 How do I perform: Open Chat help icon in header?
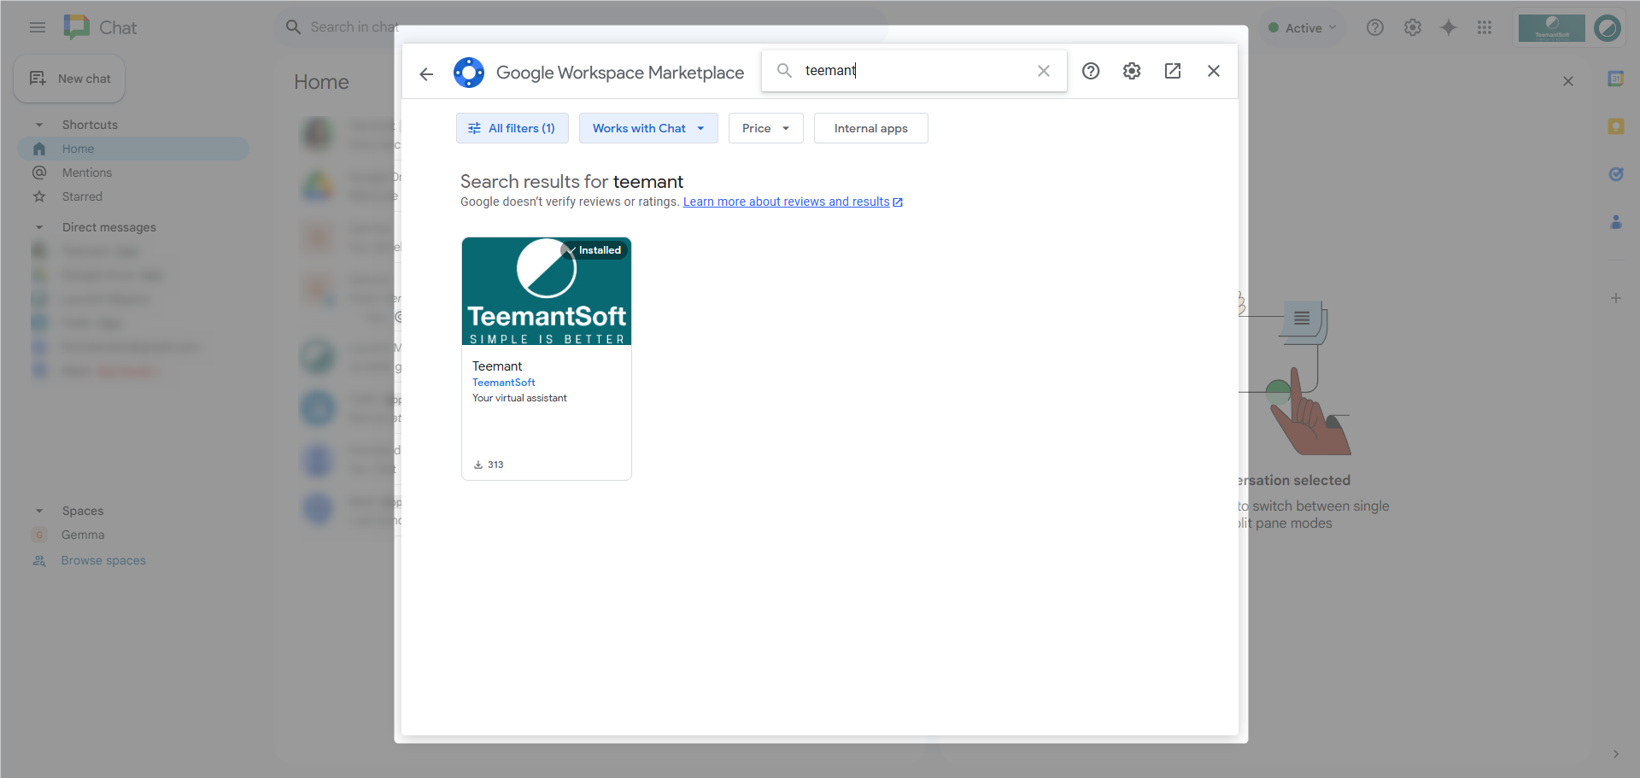1375,27
